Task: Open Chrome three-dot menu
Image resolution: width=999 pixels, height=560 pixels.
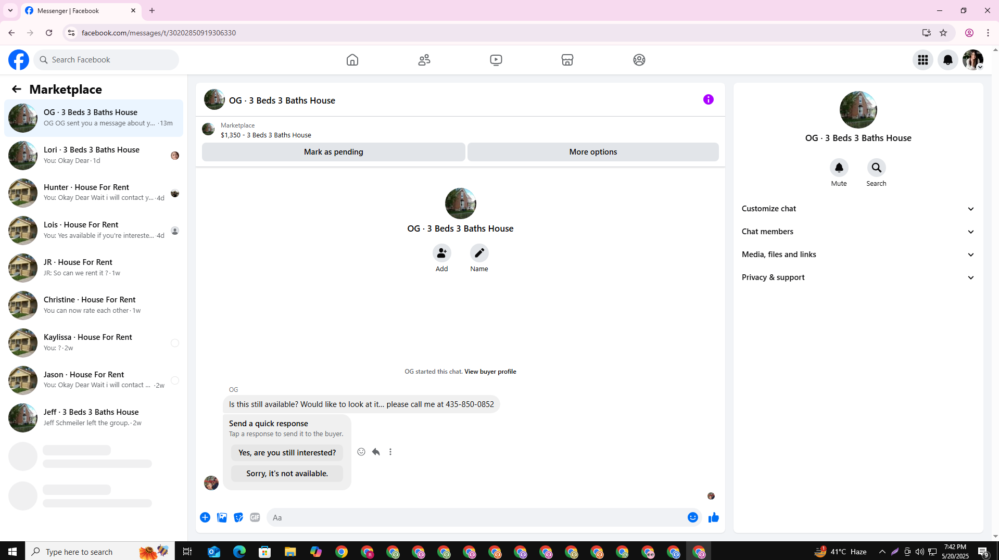Action: click(988, 33)
